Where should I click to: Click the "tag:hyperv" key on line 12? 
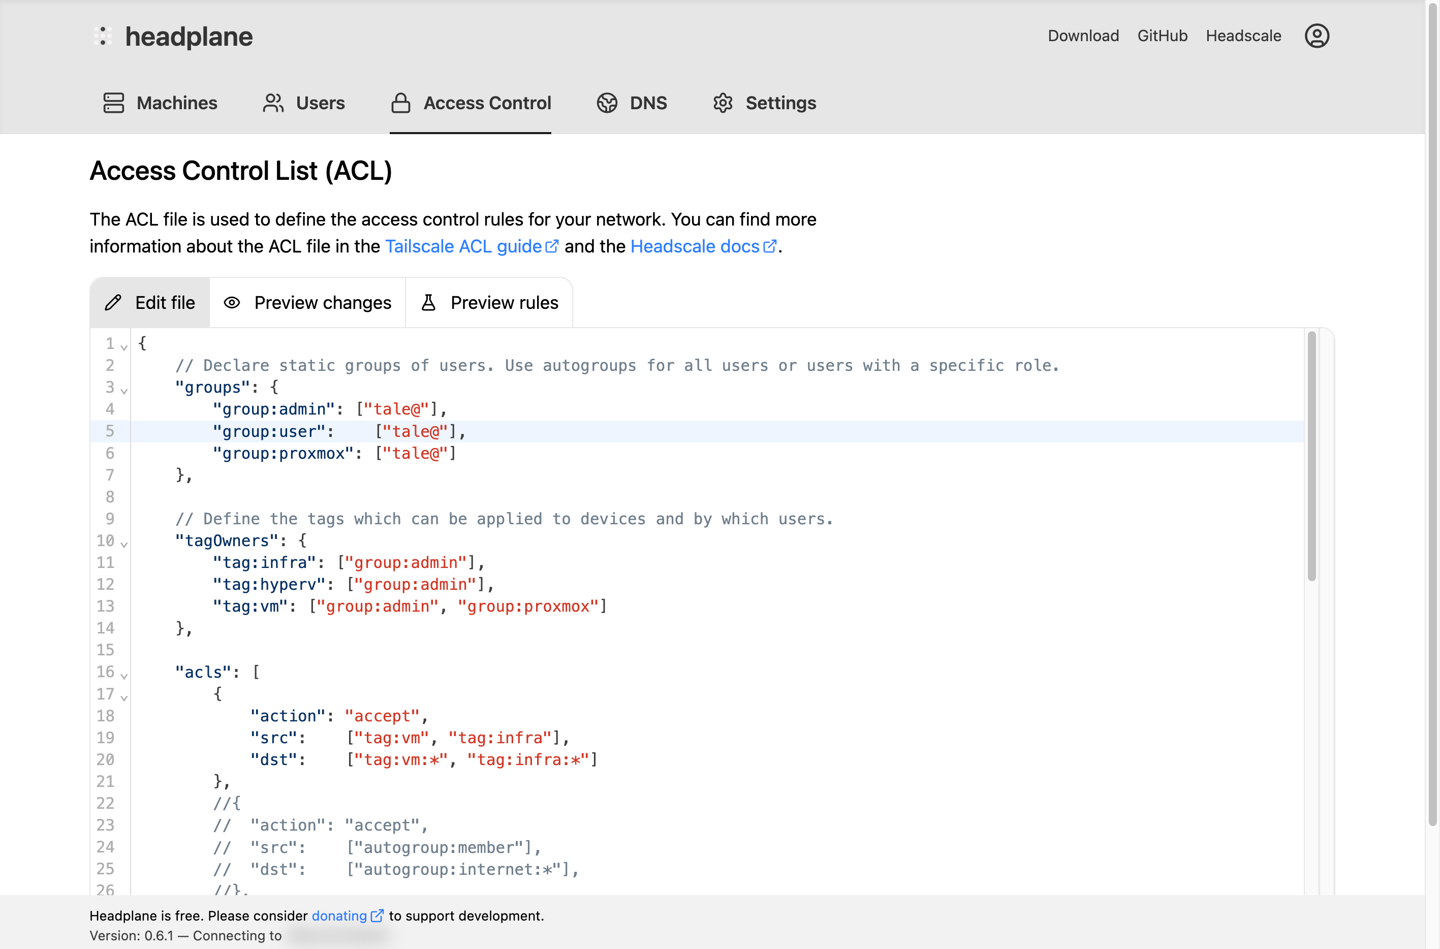click(269, 585)
